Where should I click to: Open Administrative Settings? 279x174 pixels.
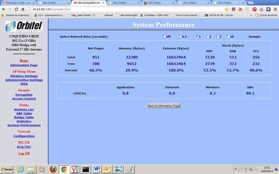click(24, 80)
